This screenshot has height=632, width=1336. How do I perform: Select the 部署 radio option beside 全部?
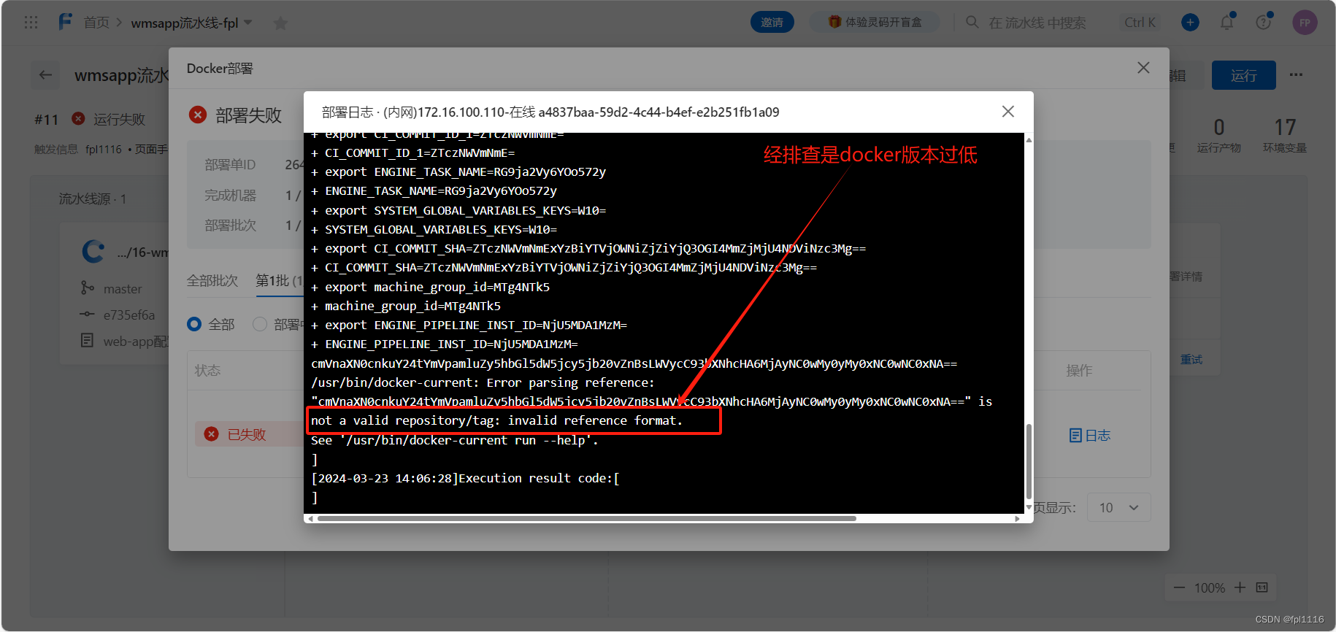(x=259, y=324)
